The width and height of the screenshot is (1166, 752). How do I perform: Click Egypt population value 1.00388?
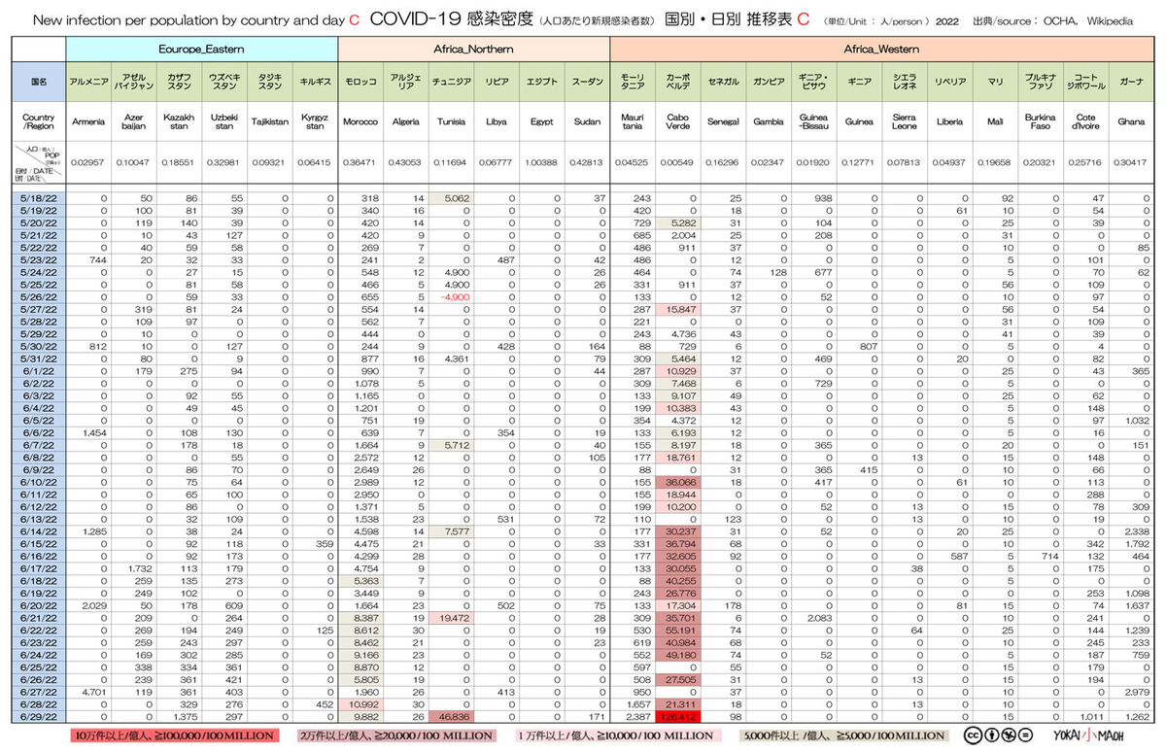tap(541, 161)
